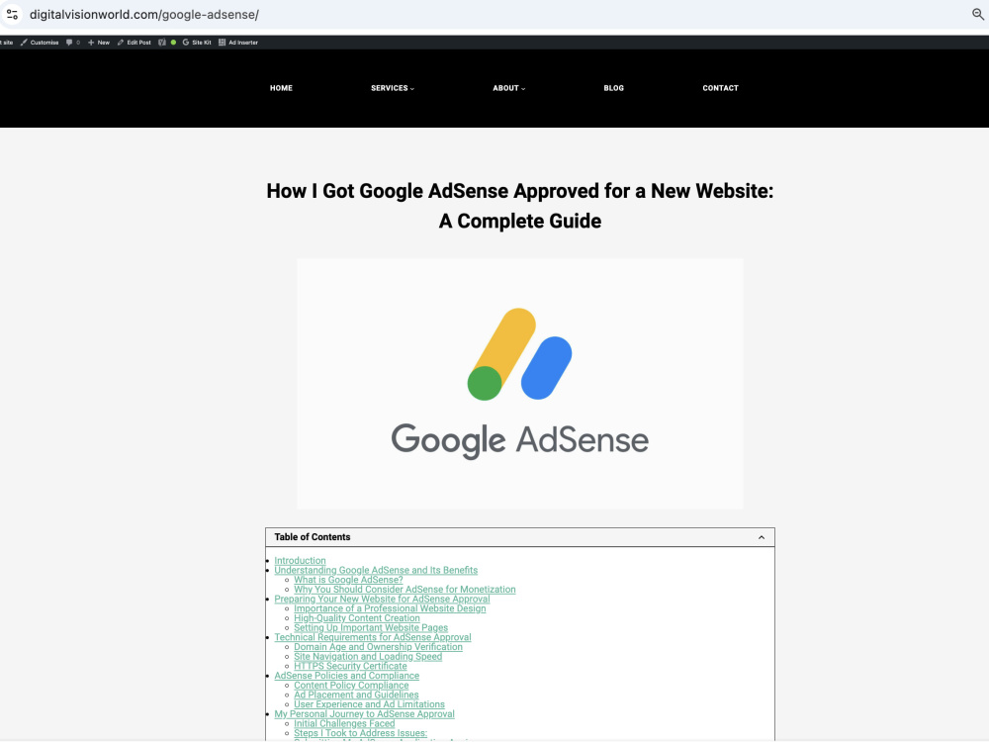Image resolution: width=989 pixels, height=742 pixels.
Task: Click the Table of Contents heading
Action: (313, 537)
